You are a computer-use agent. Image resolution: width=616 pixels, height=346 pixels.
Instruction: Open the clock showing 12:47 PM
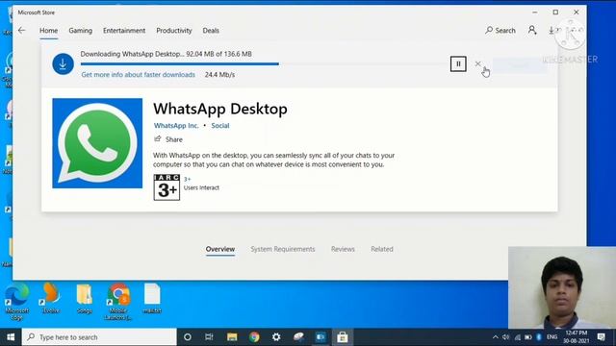tap(577, 337)
